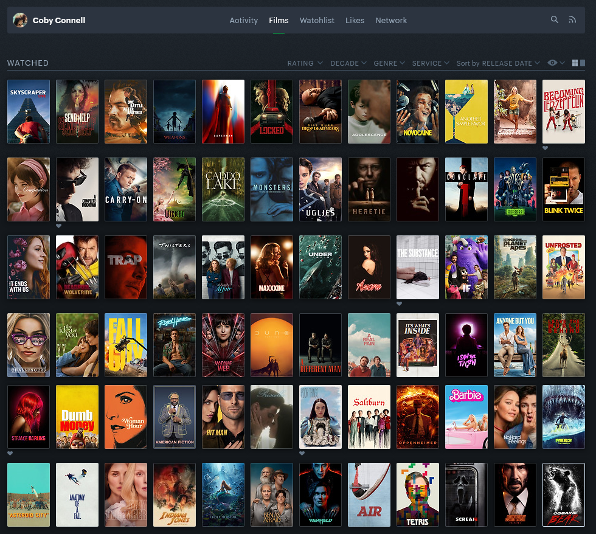Viewport: 596px width, 534px height.
Task: Open the Send Help poster
Action: [77, 111]
